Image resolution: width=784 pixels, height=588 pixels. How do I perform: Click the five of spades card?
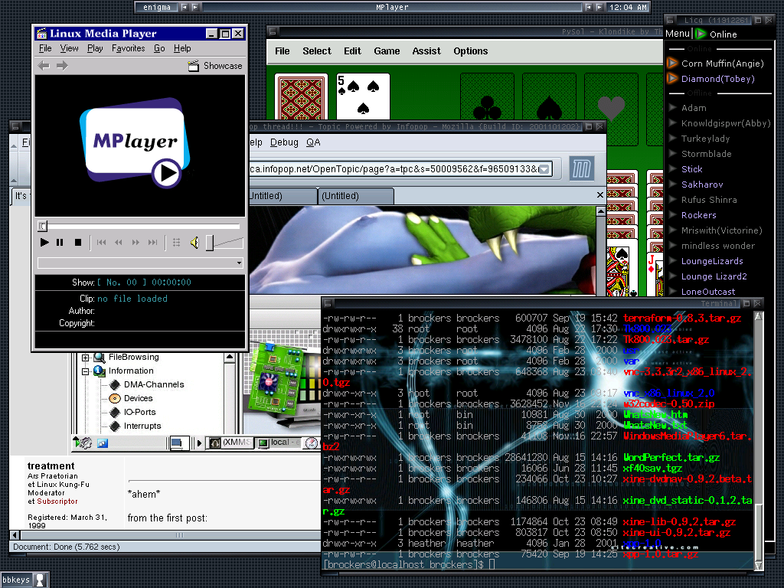[x=363, y=97]
